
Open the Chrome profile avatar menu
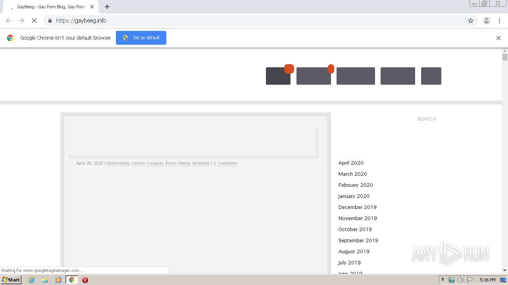pos(487,21)
